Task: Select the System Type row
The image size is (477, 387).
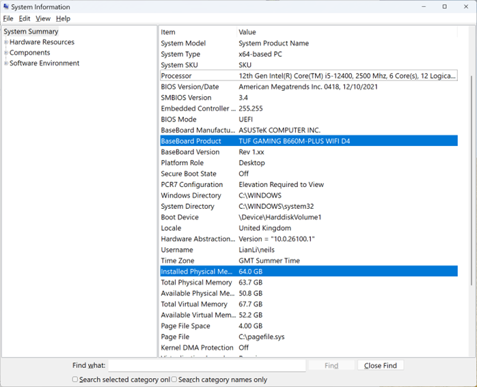Action: (x=309, y=54)
